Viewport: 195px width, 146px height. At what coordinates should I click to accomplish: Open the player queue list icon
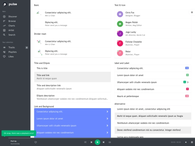tap(192, 142)
